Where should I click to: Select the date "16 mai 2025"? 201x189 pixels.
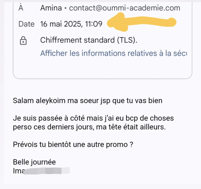[60, 24]
